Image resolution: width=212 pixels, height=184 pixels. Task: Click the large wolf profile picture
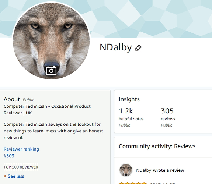[51, 40]
